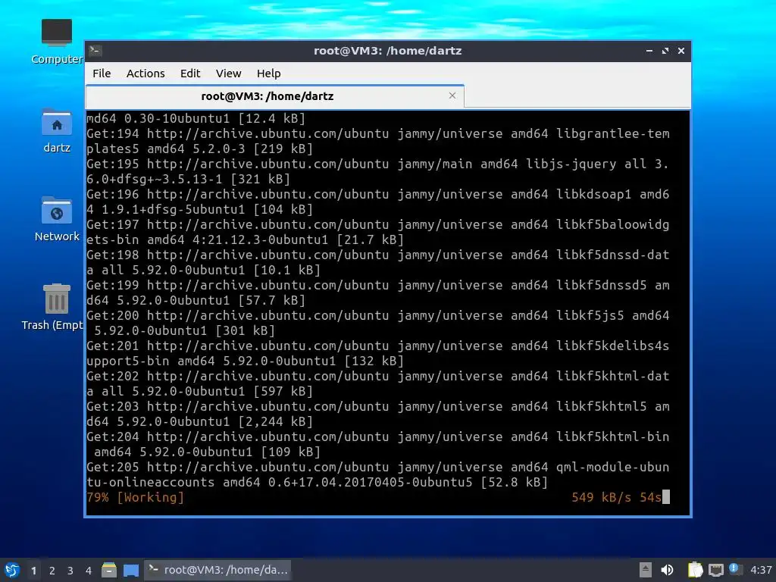
Task: Select the root@VM3: /home/dartz terminal tab
Action: [274, 96]
